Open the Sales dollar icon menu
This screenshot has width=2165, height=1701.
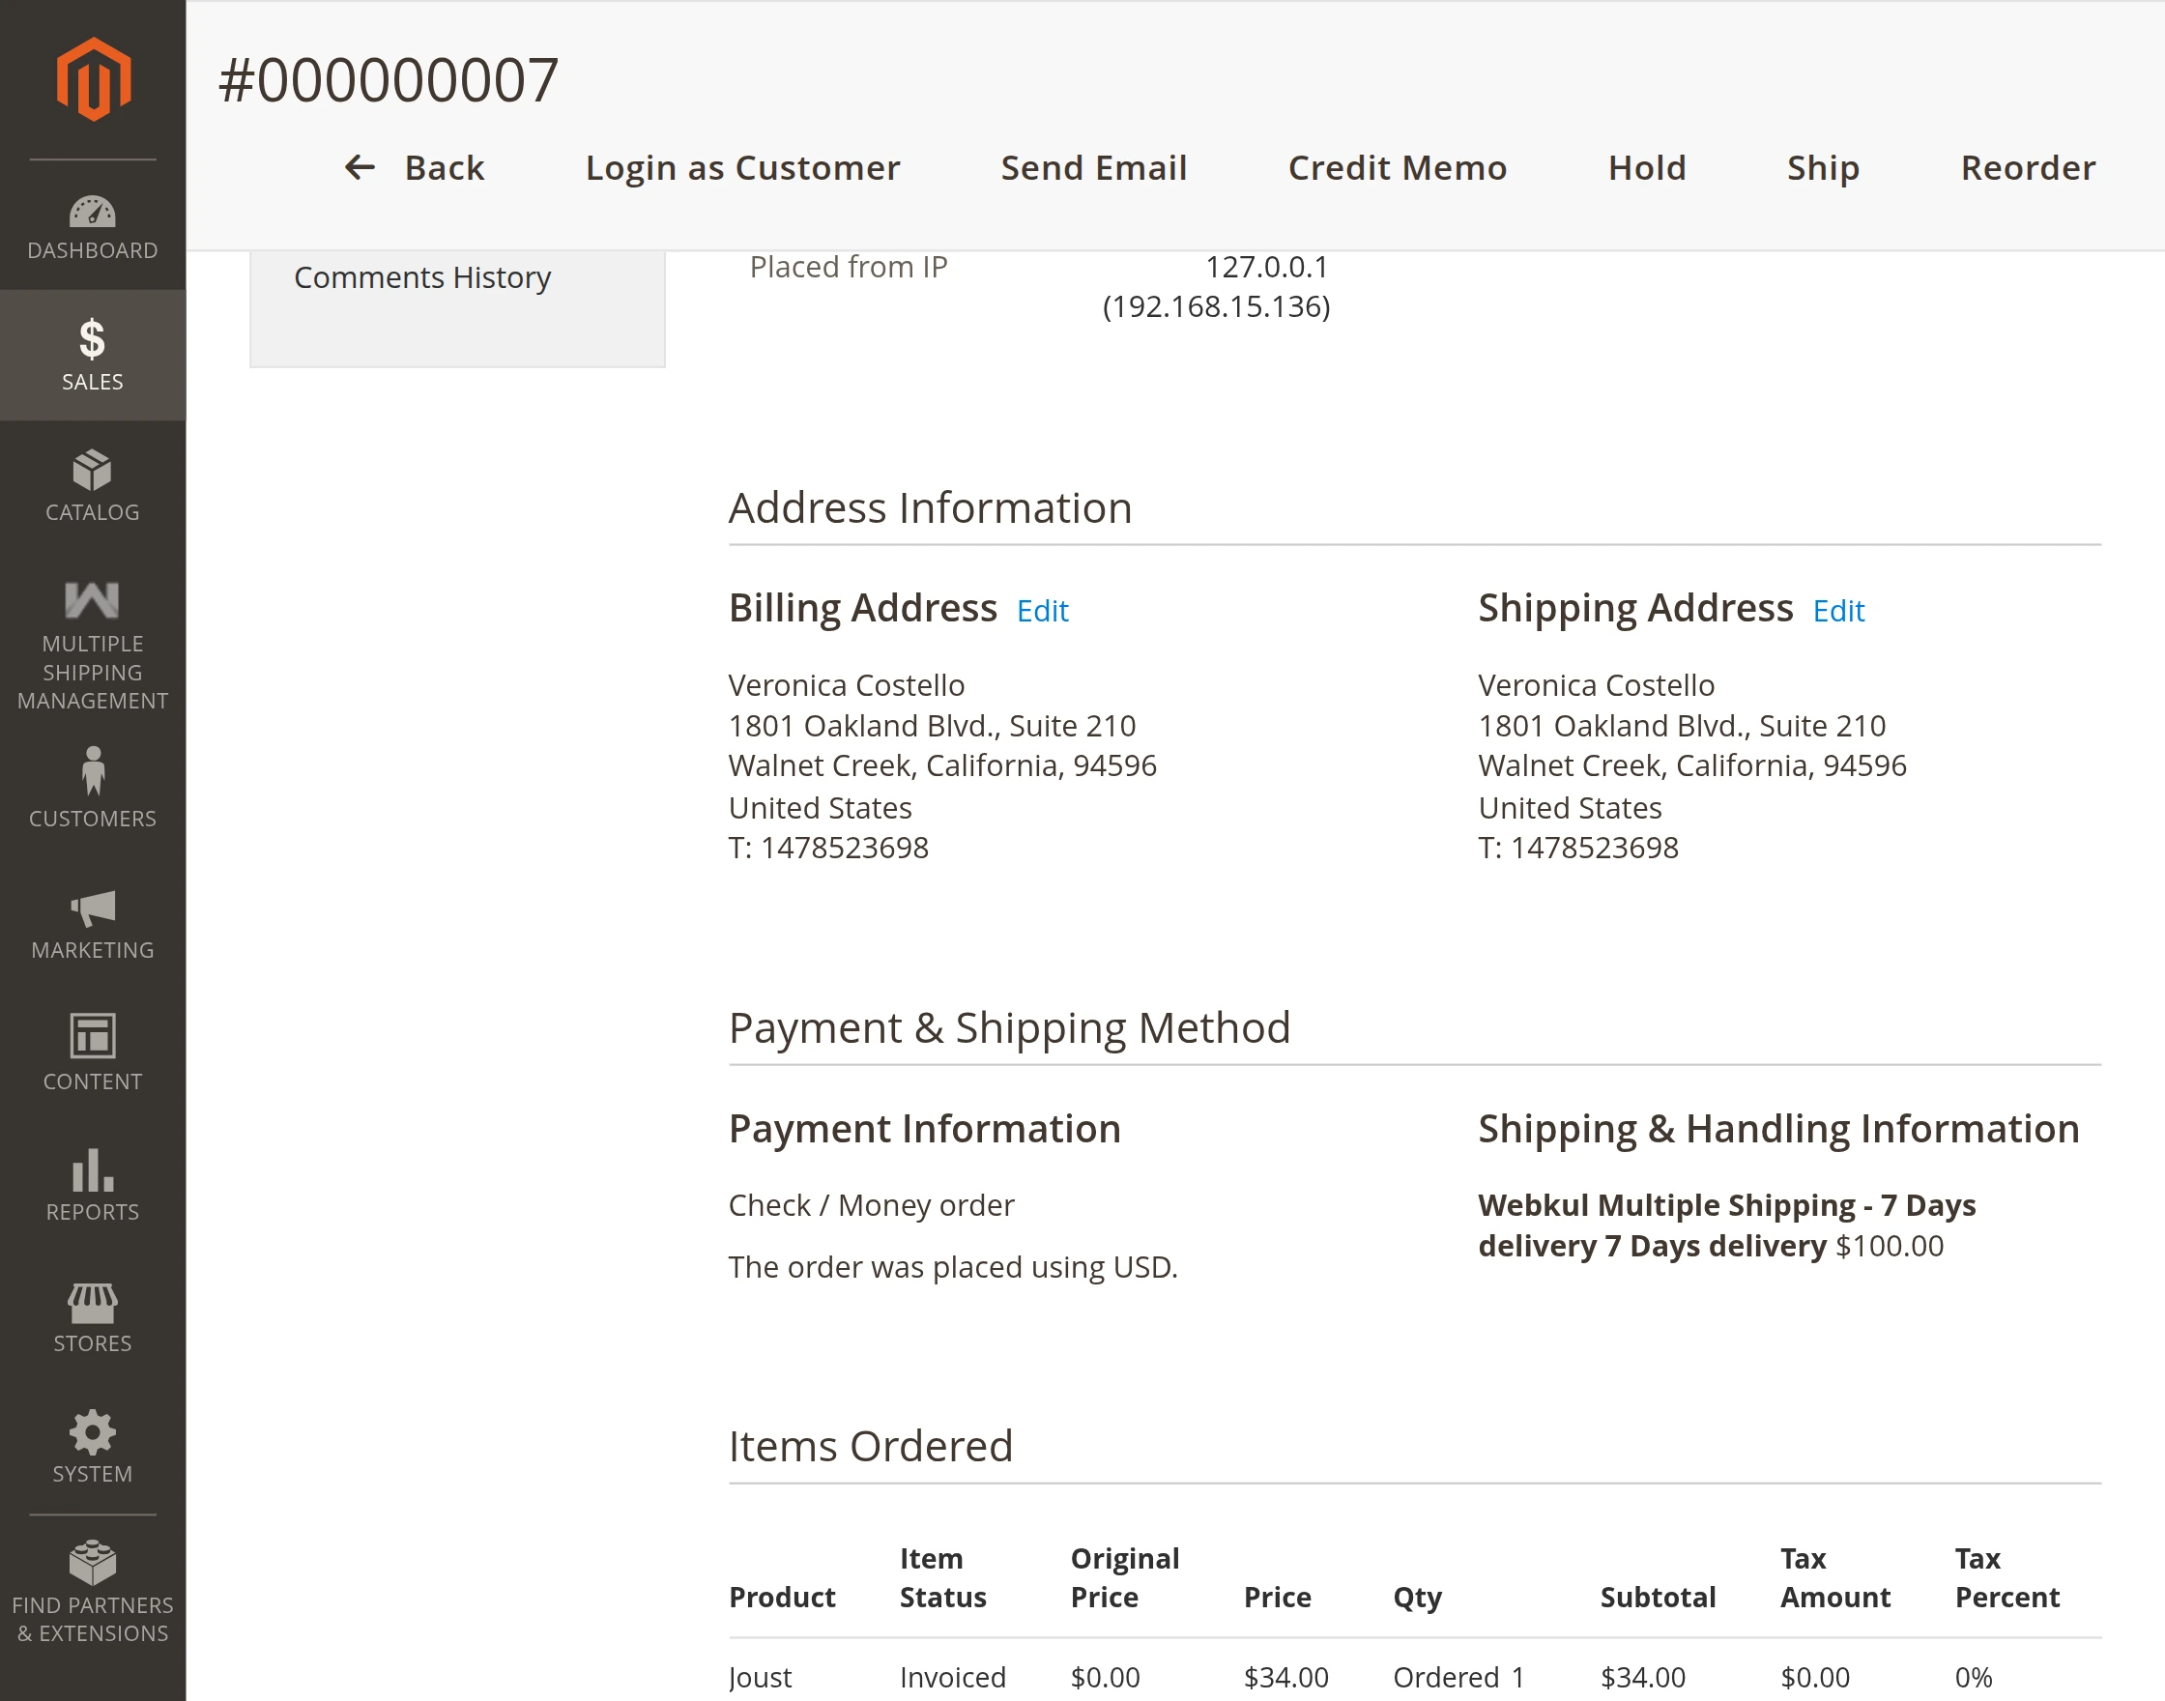tap(93, 354)
